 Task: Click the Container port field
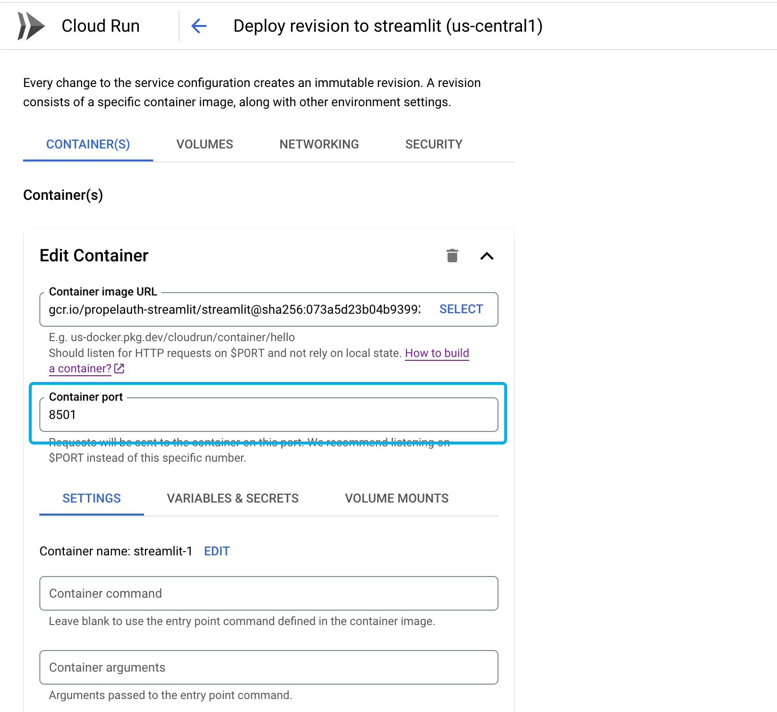268,415
